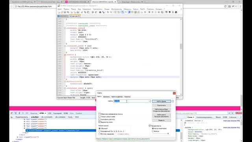Click the Close button in Find dialog
This screenshot has height=142, width=252.
tap(161, 120)
